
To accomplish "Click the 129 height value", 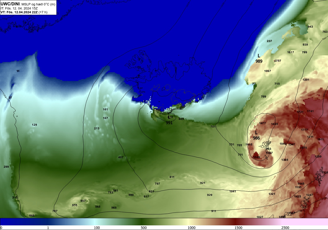I will coord(34,125).
